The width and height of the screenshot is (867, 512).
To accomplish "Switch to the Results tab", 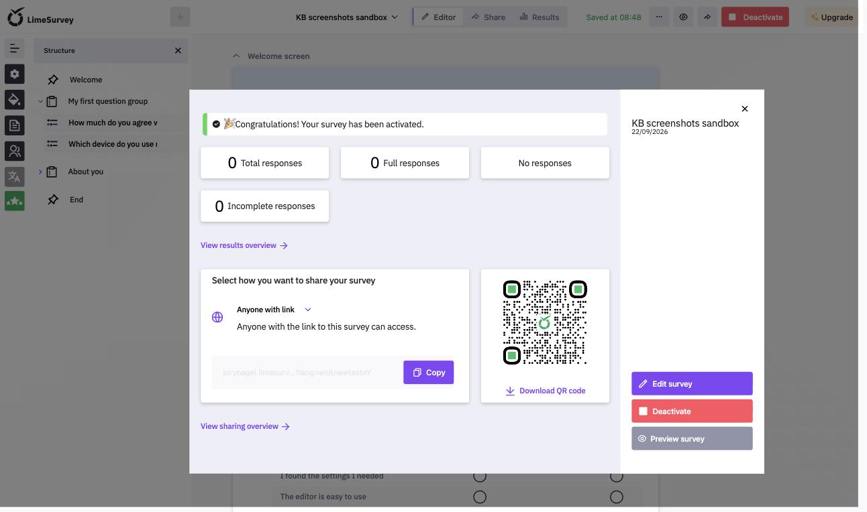I will tap(540, 17).
